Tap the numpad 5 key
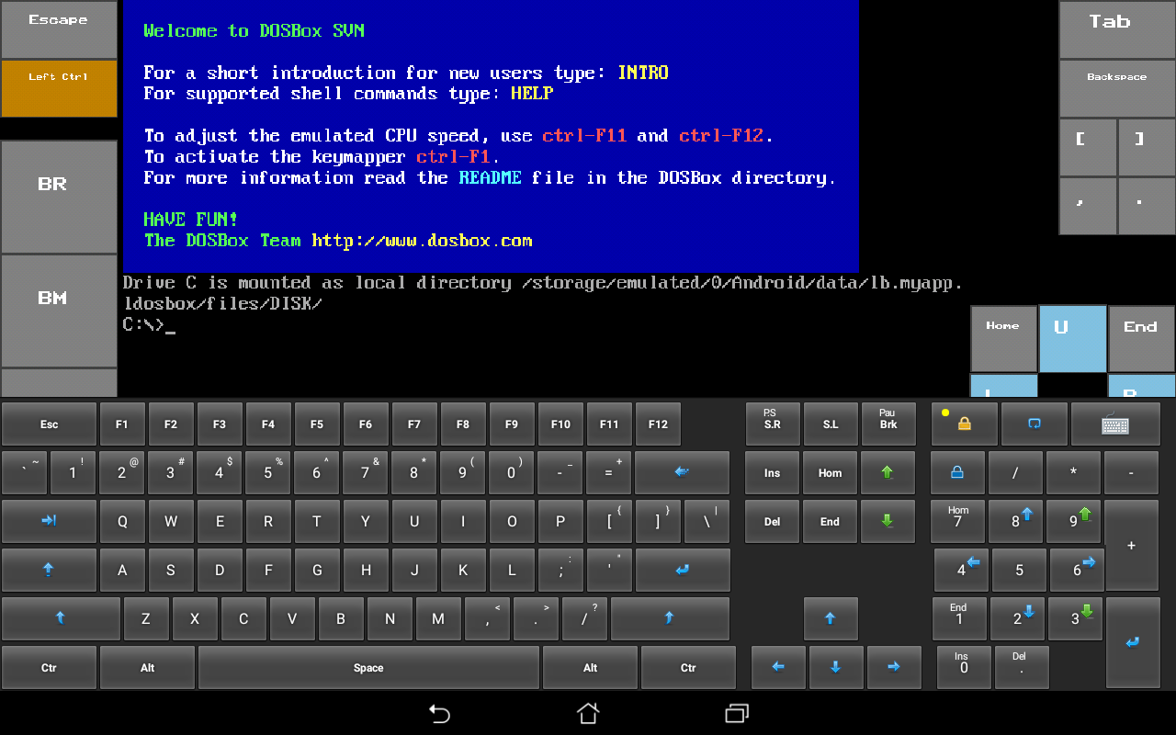 [x=1019, y=570]
